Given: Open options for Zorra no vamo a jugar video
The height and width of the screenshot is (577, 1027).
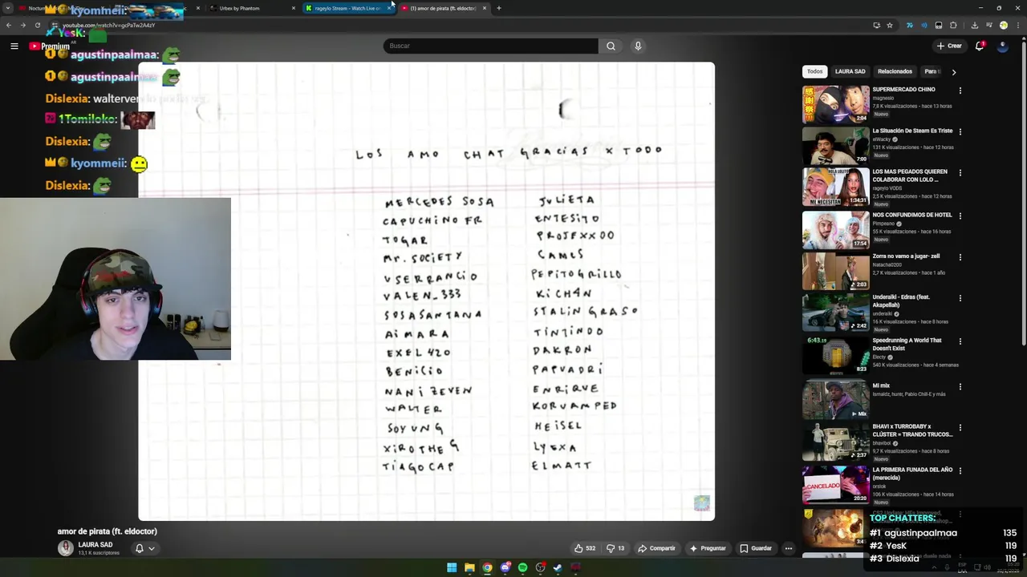Looking at the screenshot, I should click(x=960, y=257).
